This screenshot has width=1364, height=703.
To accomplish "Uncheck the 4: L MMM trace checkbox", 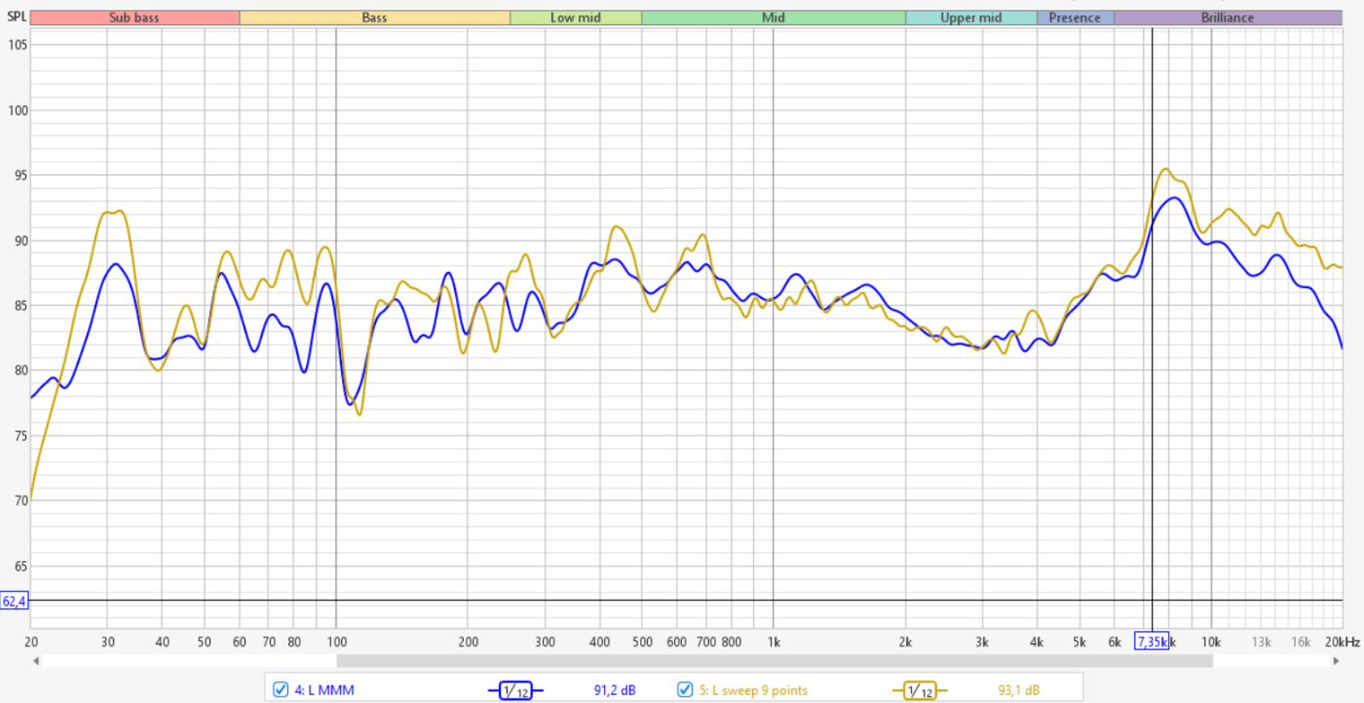I will [282, 690].
